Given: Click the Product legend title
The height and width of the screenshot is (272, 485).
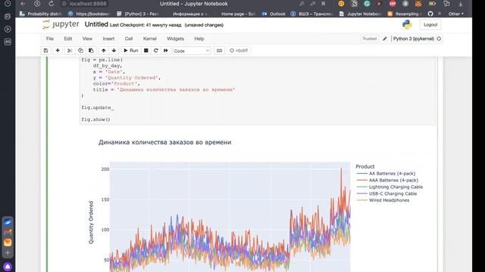Looking at the screenshot, I should pos(365,166).
